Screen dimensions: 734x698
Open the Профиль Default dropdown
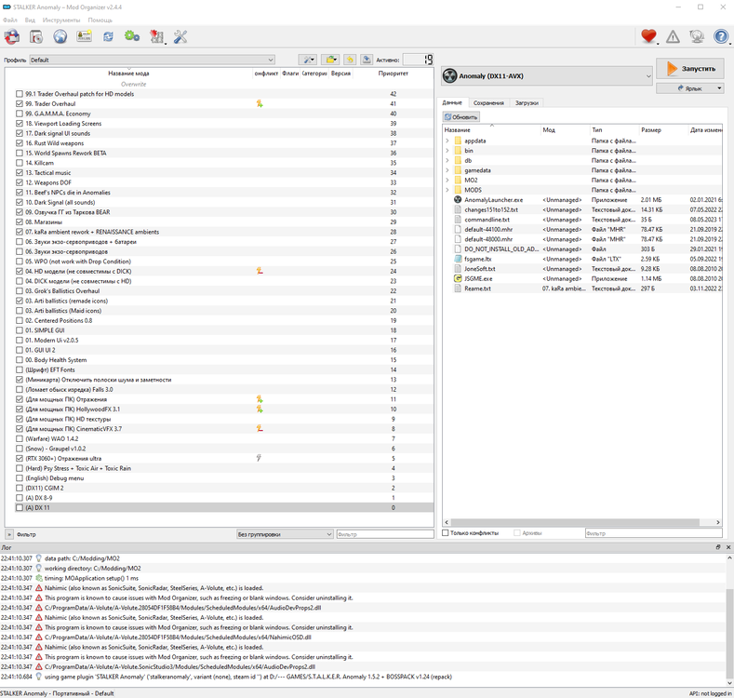tap(153, 60)
